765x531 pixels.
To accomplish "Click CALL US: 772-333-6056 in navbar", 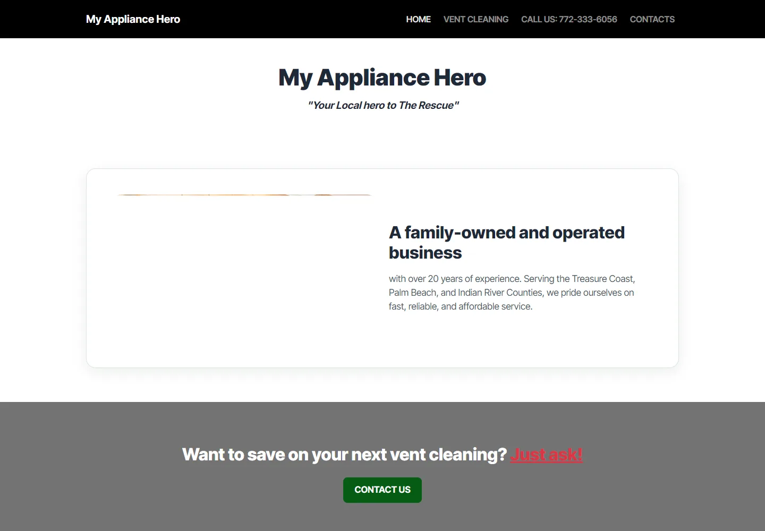I will [569, 19].
